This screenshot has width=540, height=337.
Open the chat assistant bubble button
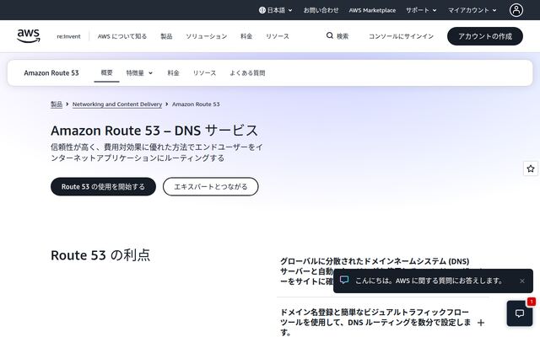coord(520,313)
